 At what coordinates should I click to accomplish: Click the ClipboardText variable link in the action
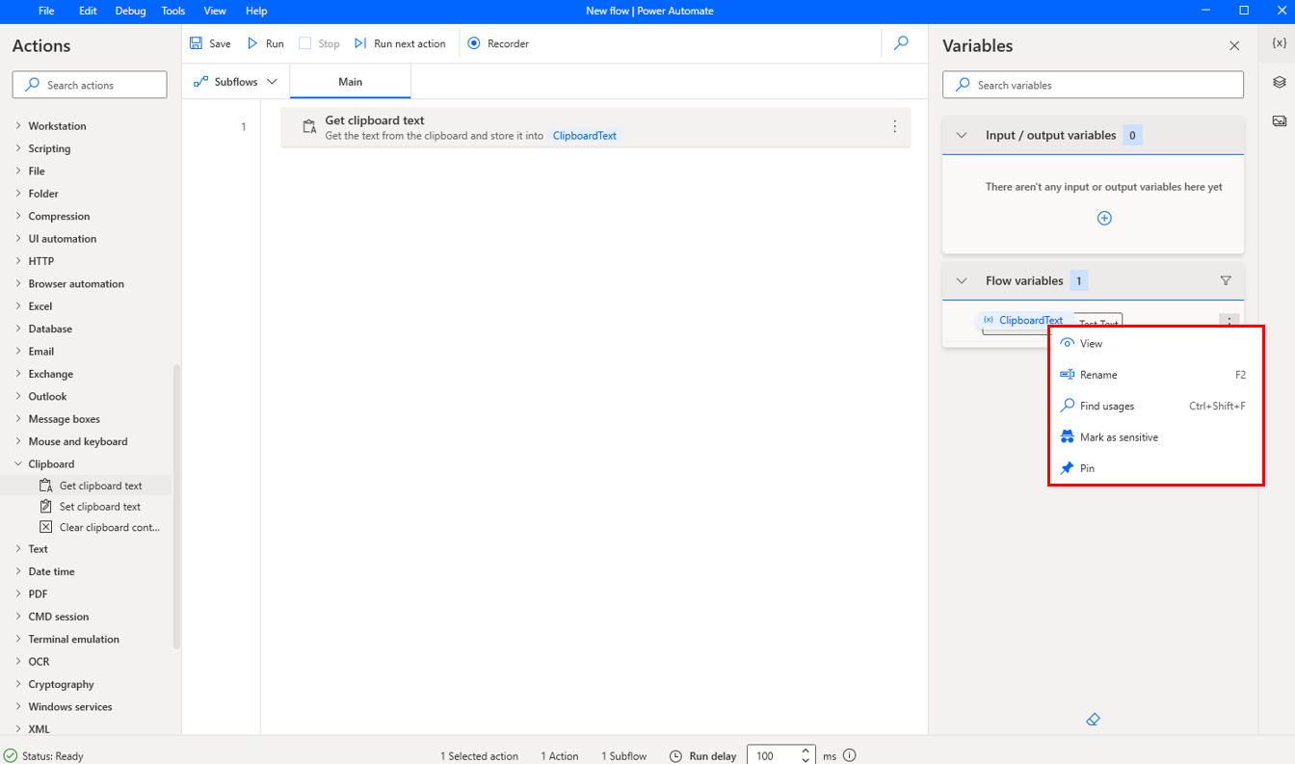coord(584,136)
